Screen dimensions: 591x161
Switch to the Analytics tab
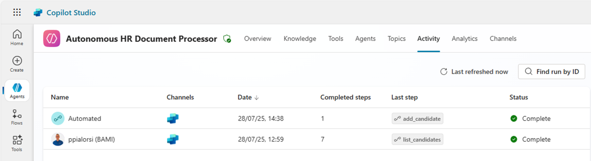(x=465, y=39)
